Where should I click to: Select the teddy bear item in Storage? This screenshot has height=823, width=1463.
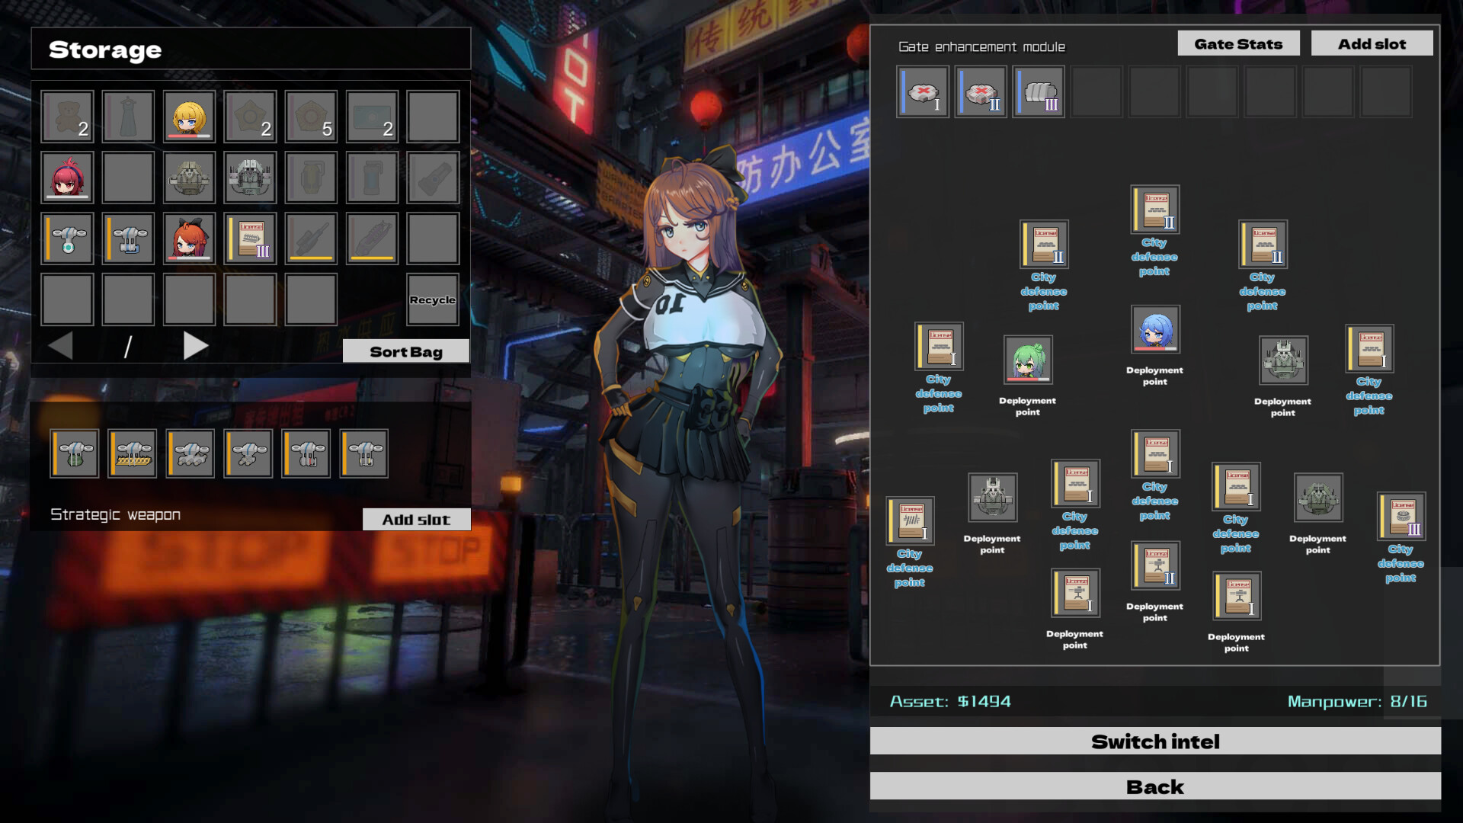tap(66, 115)
